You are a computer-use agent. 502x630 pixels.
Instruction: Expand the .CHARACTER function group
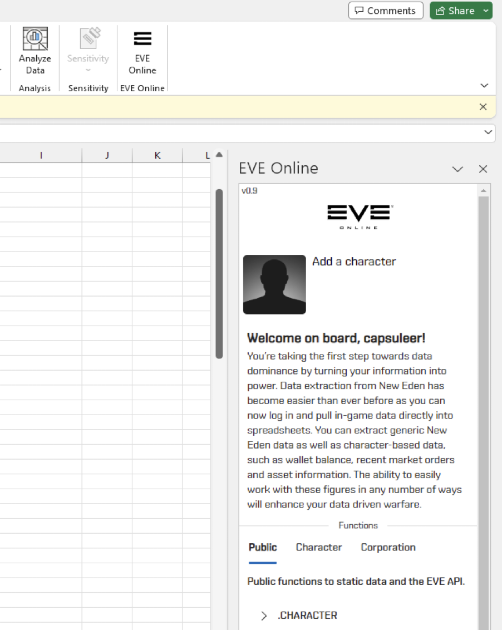pyautogui.click(x=264, y=616)
